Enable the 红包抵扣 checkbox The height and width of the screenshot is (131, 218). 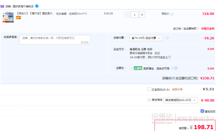149,89
